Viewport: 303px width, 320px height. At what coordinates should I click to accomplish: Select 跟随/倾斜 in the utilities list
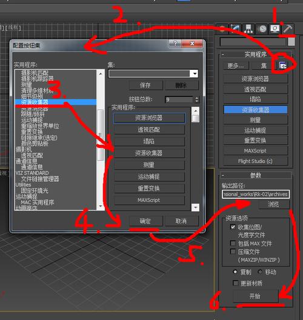(x=33, y=114)
